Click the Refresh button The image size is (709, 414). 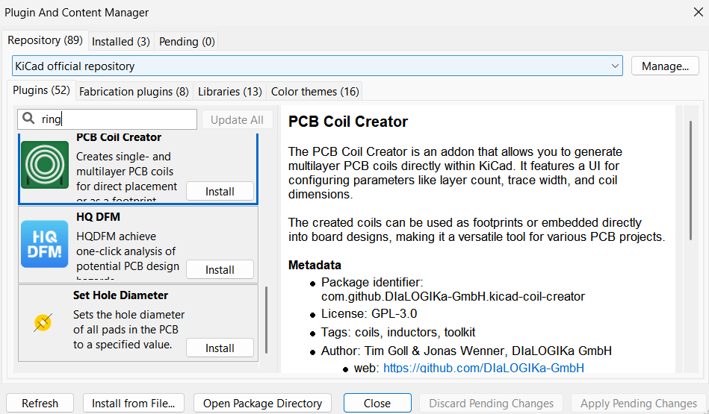pyautogui.click(x=40, y=403)
